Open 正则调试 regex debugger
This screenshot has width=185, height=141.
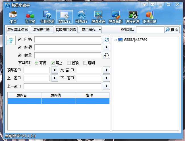pyautogui.click(x=149, y=17)
